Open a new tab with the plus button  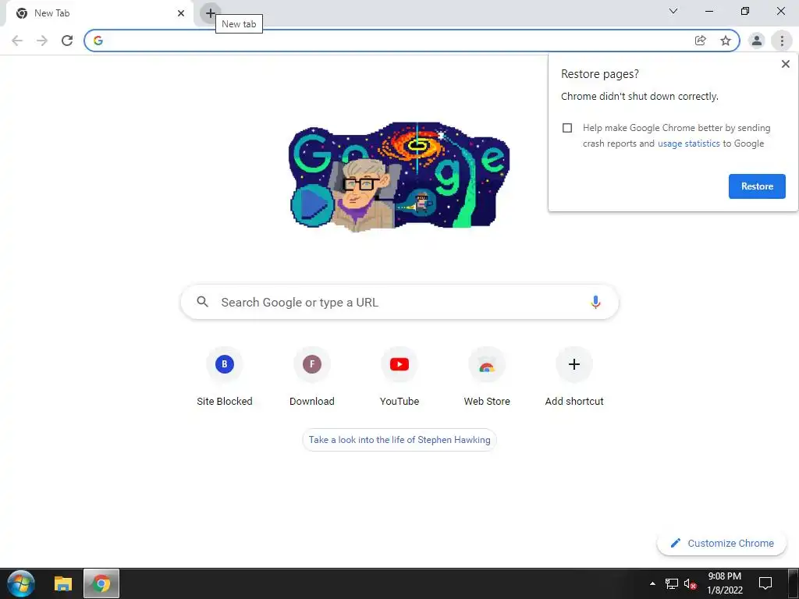coord(210,12)
